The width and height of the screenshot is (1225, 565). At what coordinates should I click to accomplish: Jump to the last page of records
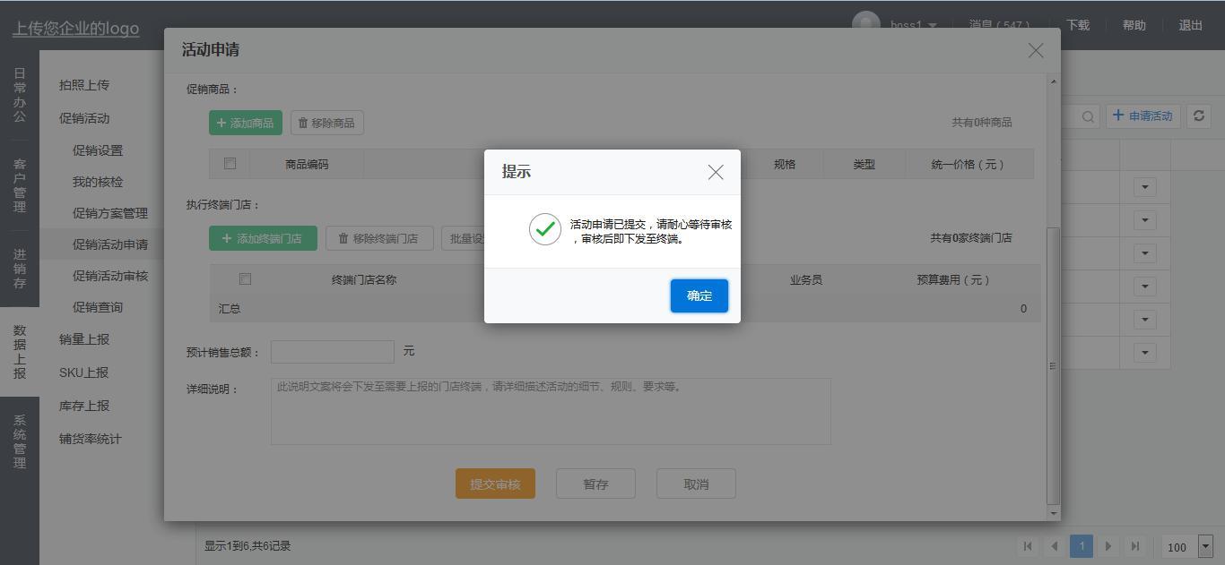(1135, 546)
